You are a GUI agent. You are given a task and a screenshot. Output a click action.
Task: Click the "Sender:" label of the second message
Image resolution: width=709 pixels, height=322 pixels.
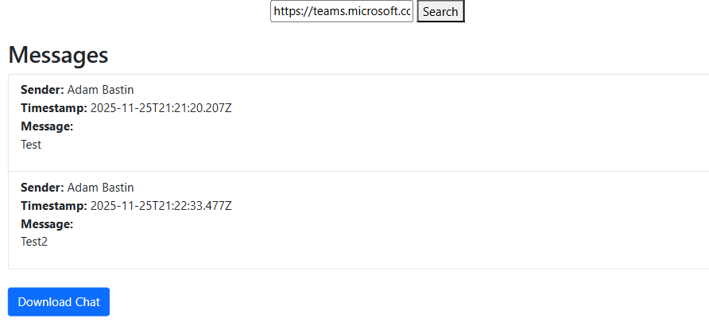coord(42,188)
